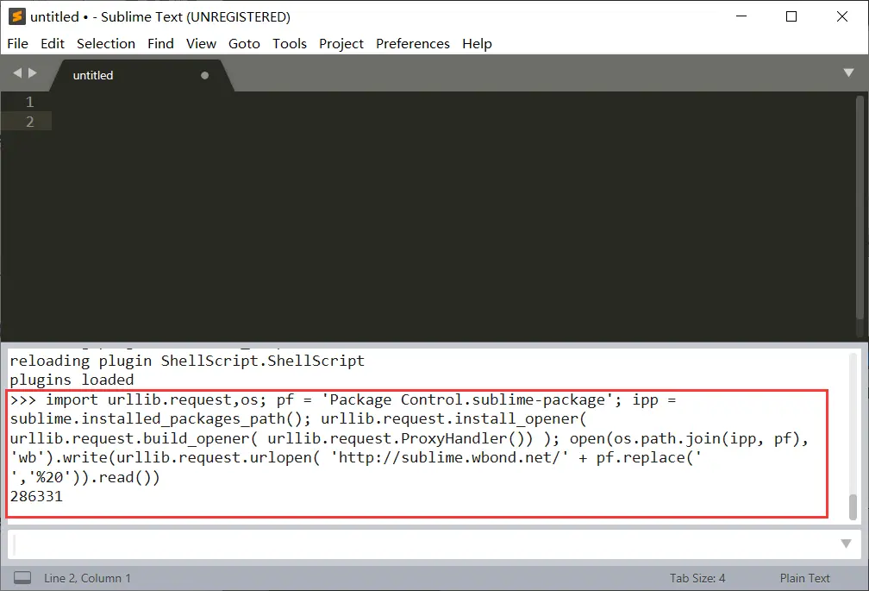869x591 pixels.
Task: Open the tab list dropdown arrow
Action: point(848,72)
